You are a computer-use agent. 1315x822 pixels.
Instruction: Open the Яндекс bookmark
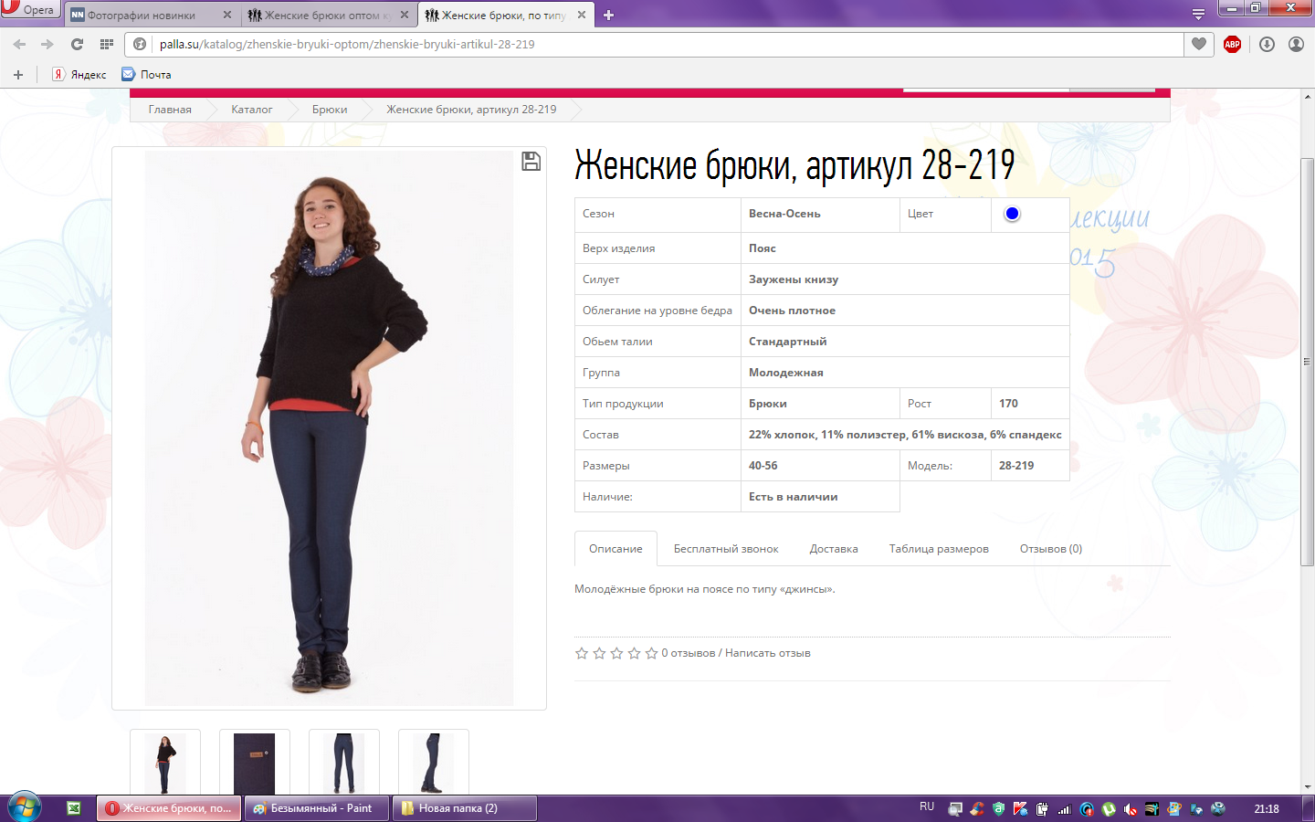point(79,75)
